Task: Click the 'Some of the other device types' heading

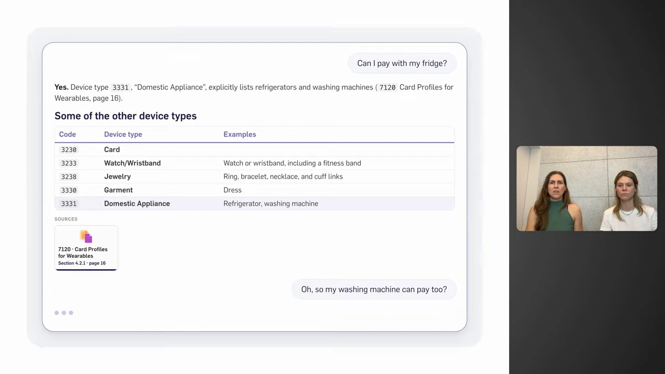Action: pyautogui.click(x=126, y=116)
